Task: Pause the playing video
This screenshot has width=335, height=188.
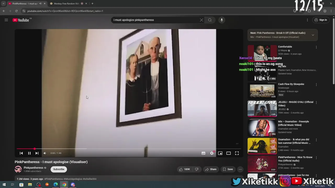Action: 29,153
